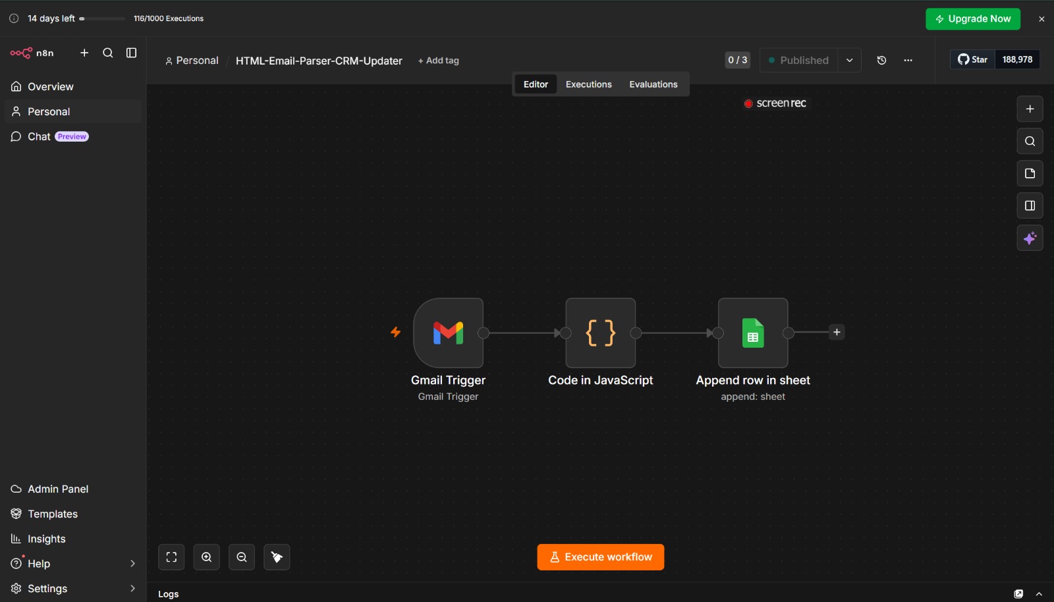Edit the workflow name HTML-Email-Parser-CRM-Updater
Screen dimensions: 1054x602
pyautogui.click(x=319, y=61)
